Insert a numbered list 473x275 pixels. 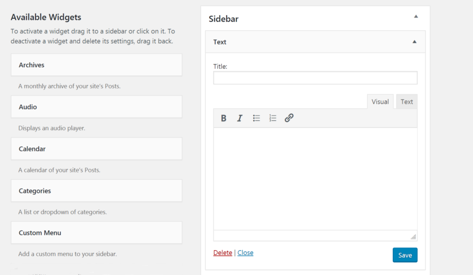pos(273,118)
